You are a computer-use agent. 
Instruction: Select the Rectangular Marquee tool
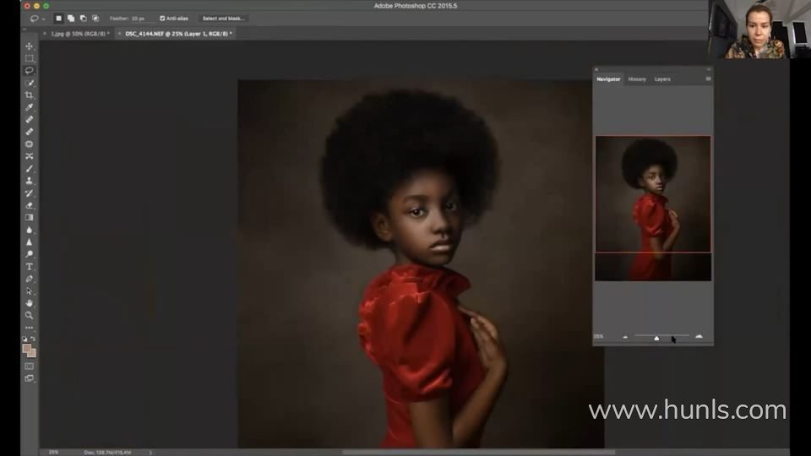pyautogui.click(x=30, y=58)
